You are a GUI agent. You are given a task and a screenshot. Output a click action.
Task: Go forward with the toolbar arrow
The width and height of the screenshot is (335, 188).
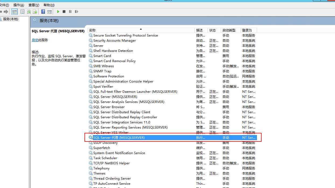click(6, 12)
